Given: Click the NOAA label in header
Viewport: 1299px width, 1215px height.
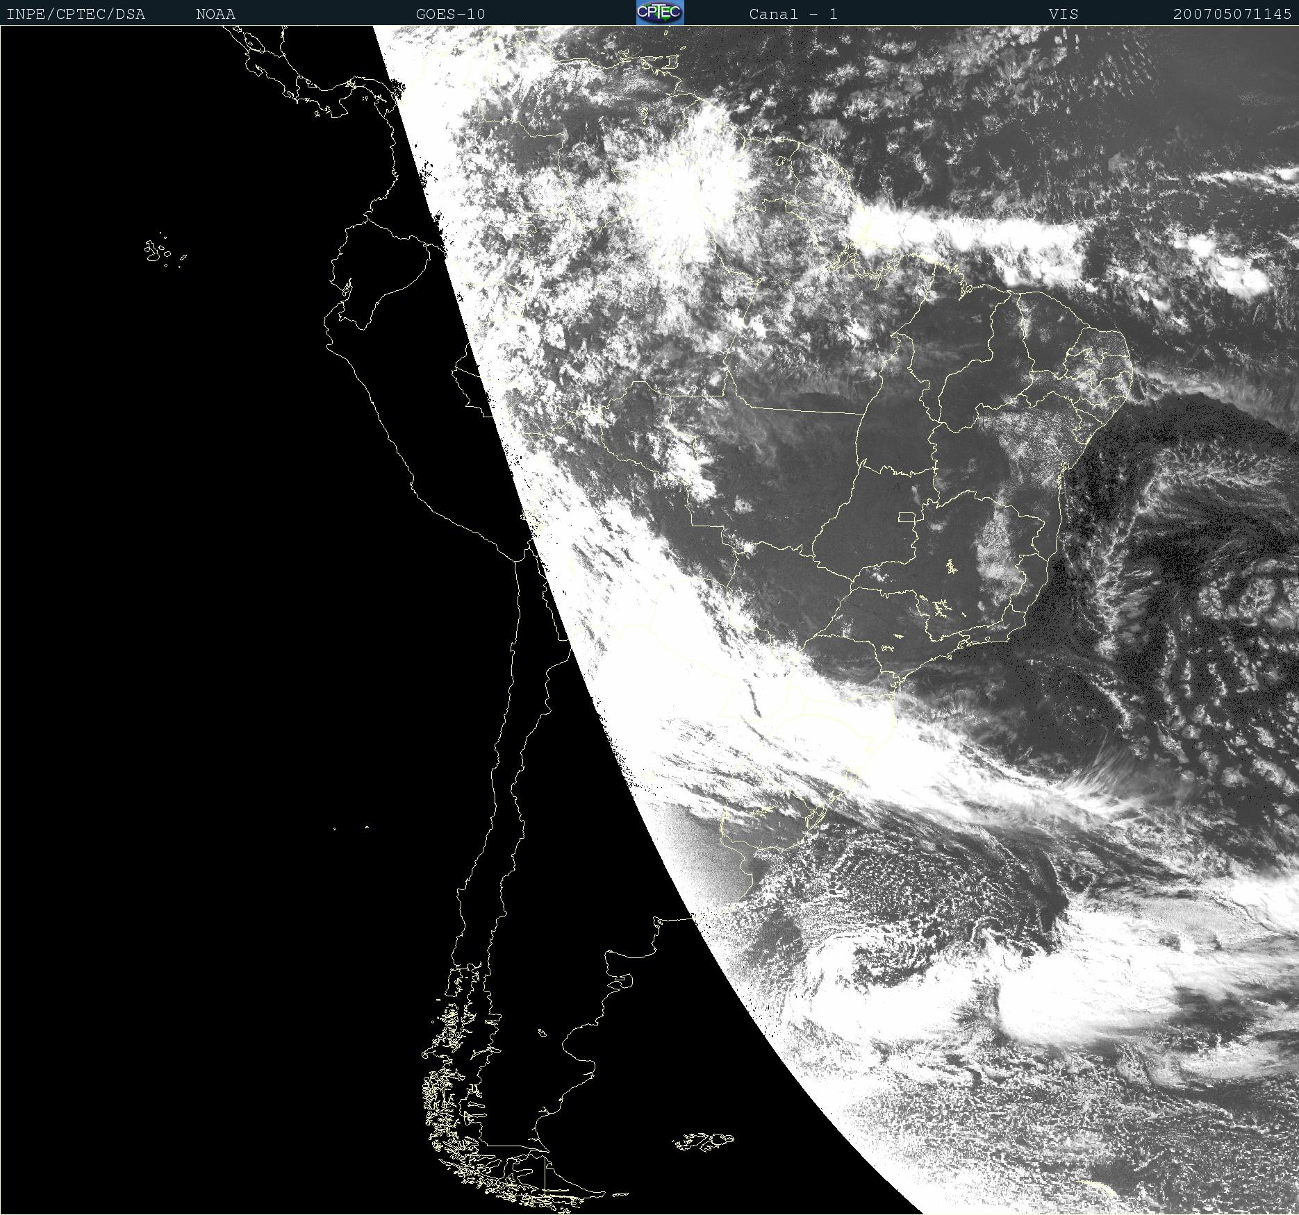Looking at the screenshot, I should tap(215, 14).
